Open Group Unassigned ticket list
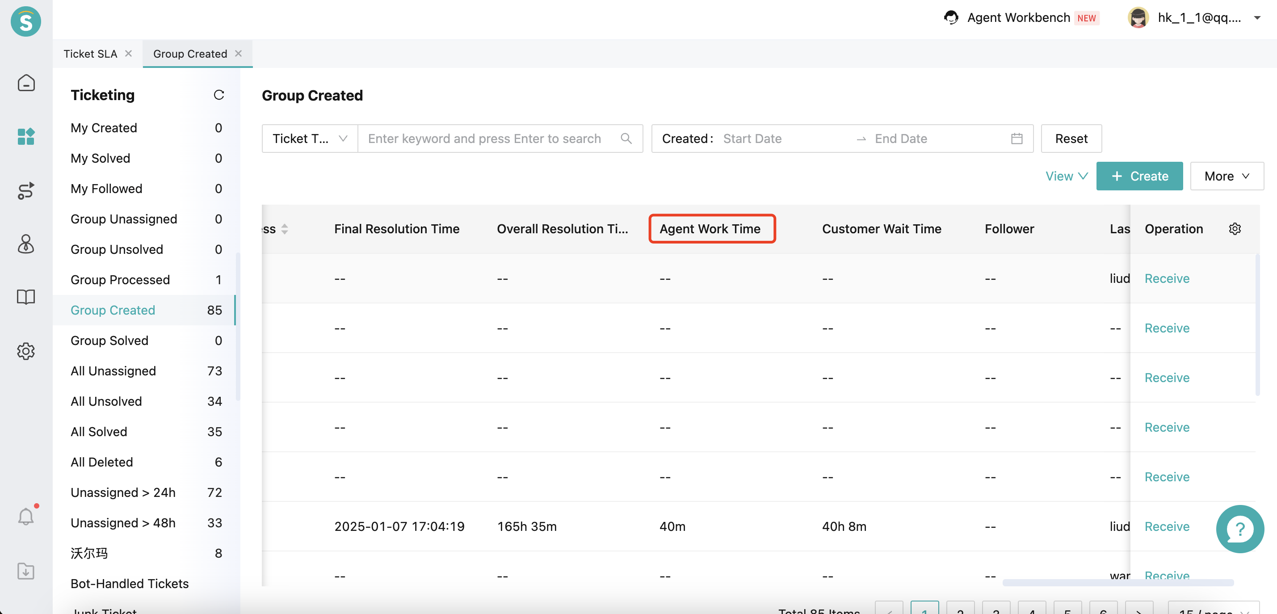Image resolution: width=1277 pixels, height=614 pixels. 146,219
